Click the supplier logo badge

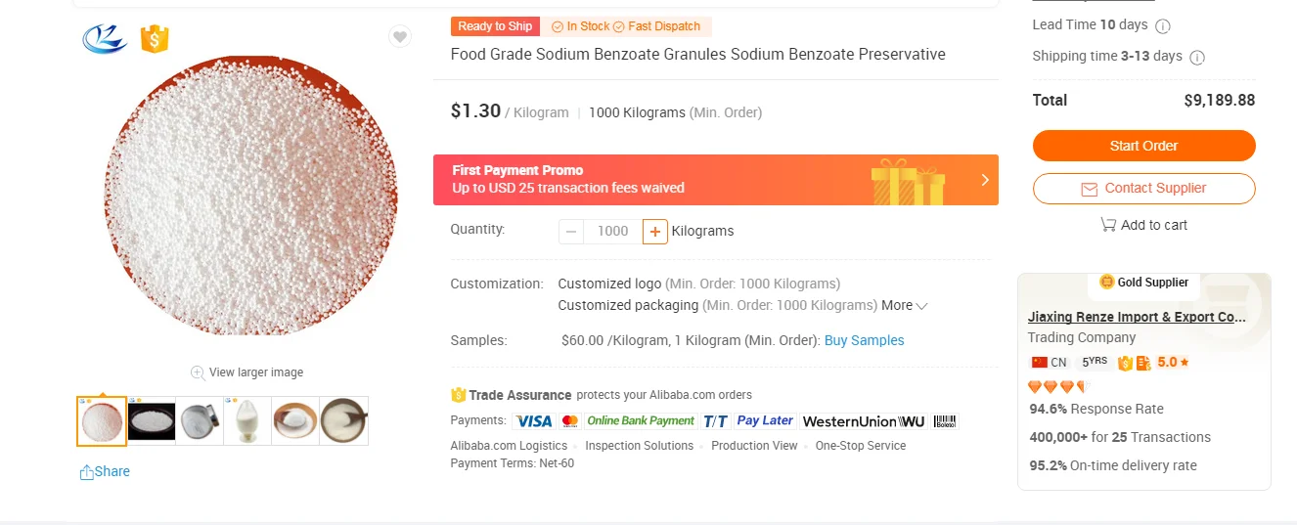click(x=105, y=38)
